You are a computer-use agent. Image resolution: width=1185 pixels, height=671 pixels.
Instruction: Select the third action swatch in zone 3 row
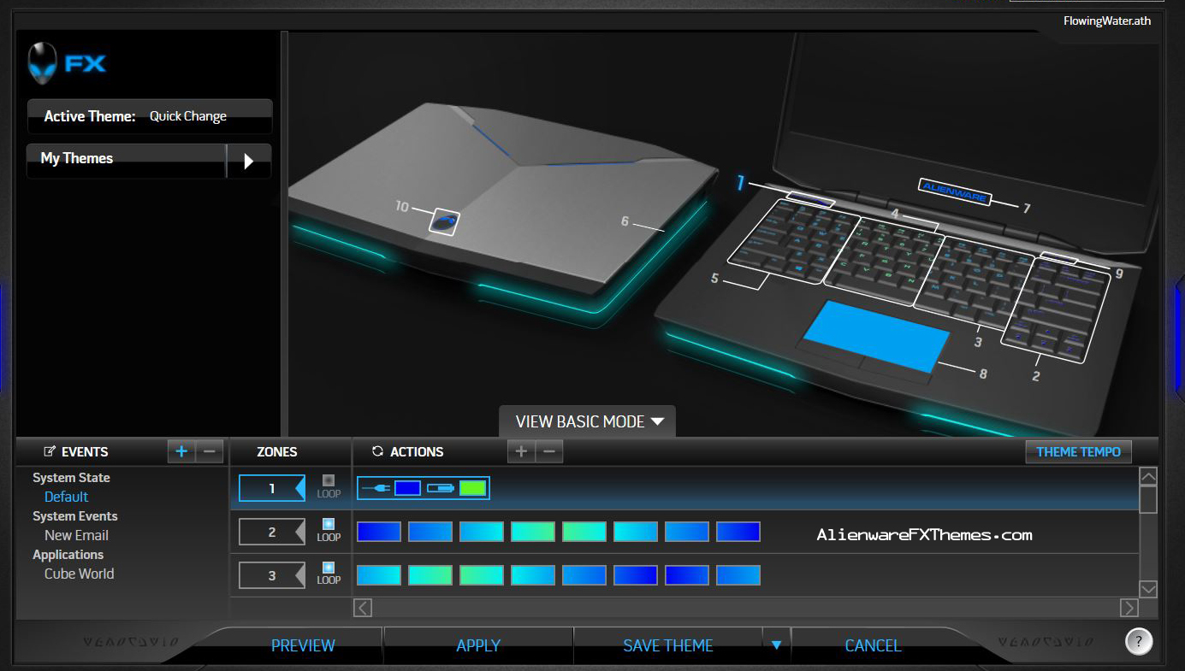[x=482, y=575]
